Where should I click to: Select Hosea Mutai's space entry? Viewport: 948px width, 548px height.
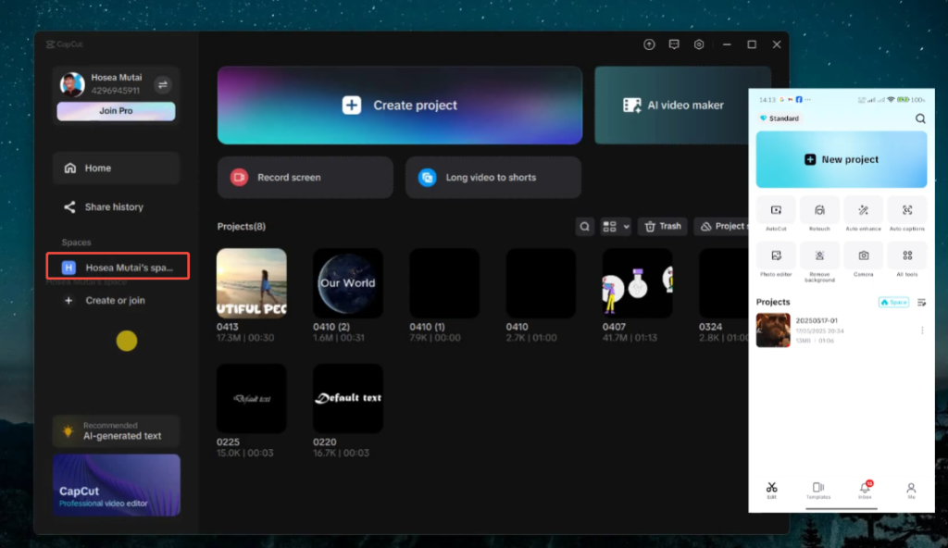pos(118,267)
